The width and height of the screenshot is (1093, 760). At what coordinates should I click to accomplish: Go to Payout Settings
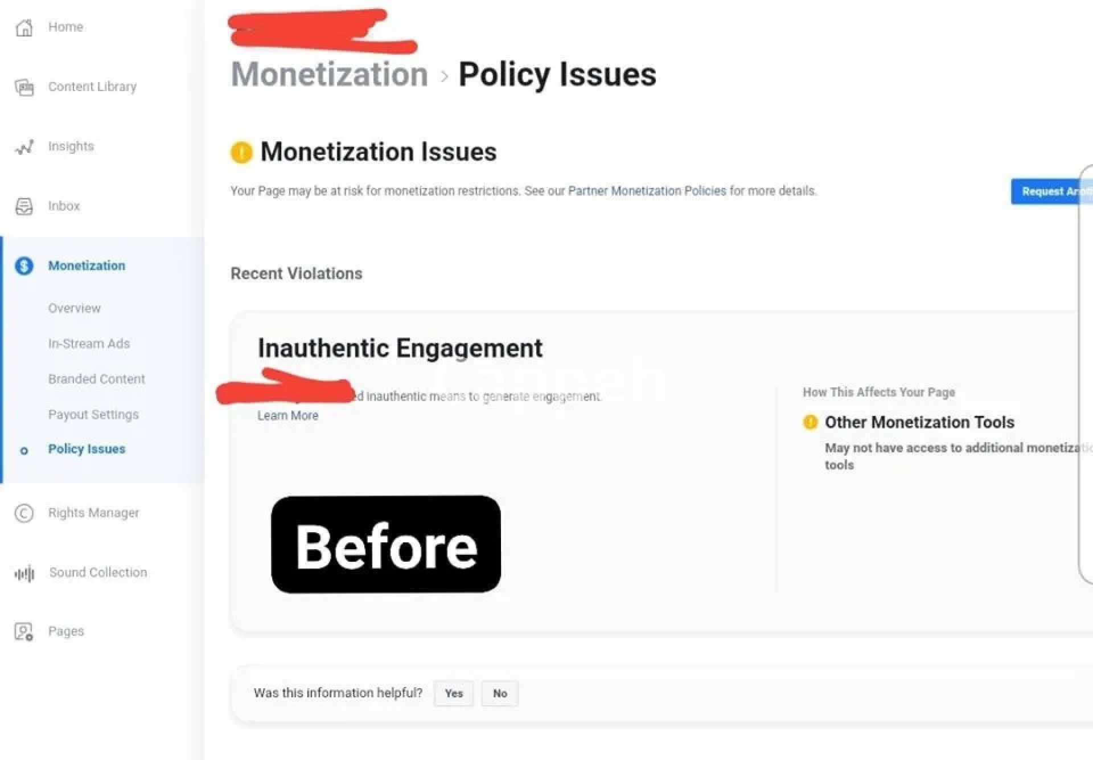point(93,414)
